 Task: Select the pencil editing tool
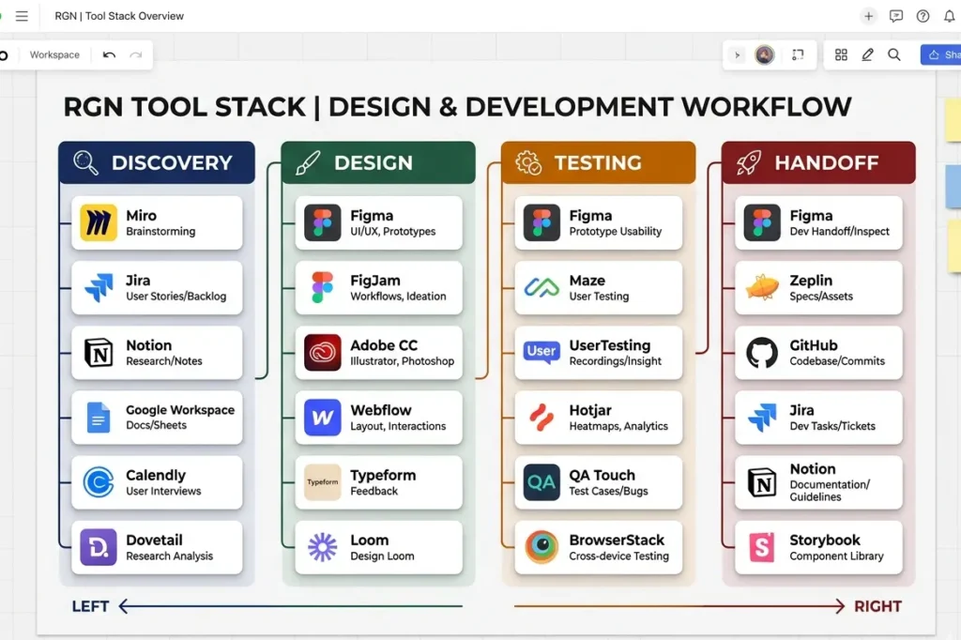867,54
